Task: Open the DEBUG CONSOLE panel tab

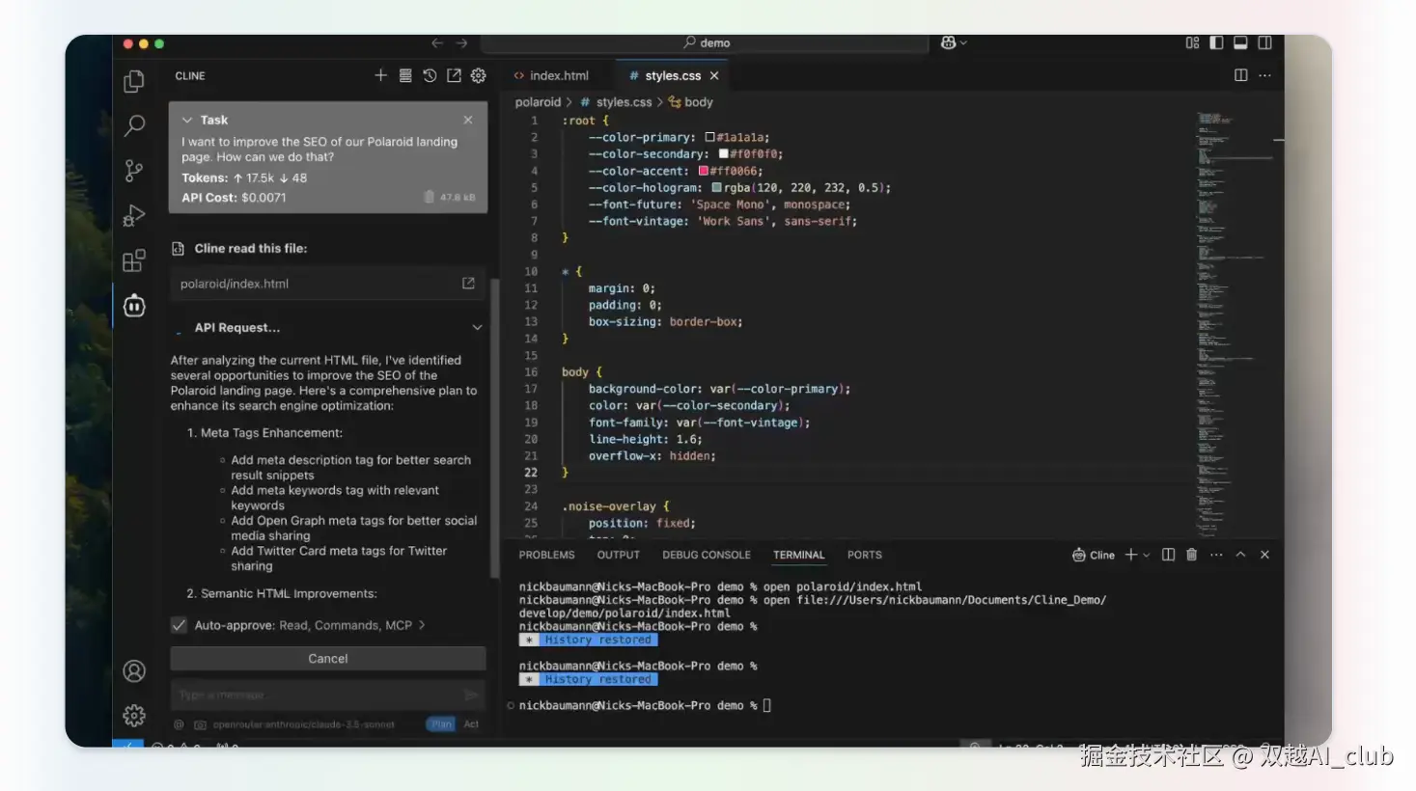Action: [x=707, y=555]
